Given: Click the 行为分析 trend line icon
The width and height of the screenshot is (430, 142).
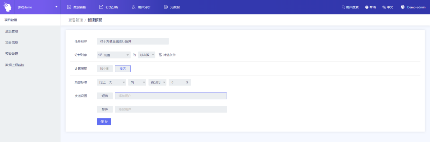Looking at the screenshot, I should coord(101,7).
